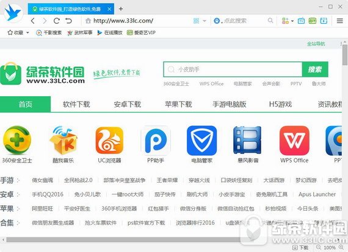Select the 手游电脑版 navigation tab
The width and height of the screenshot is (348, 252).
[x=230, y=104]
